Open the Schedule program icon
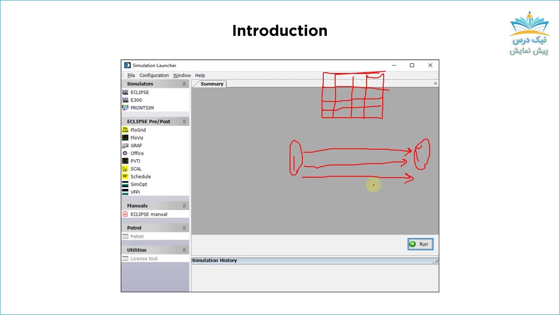The image size is (560, 315). coord(125,177)
